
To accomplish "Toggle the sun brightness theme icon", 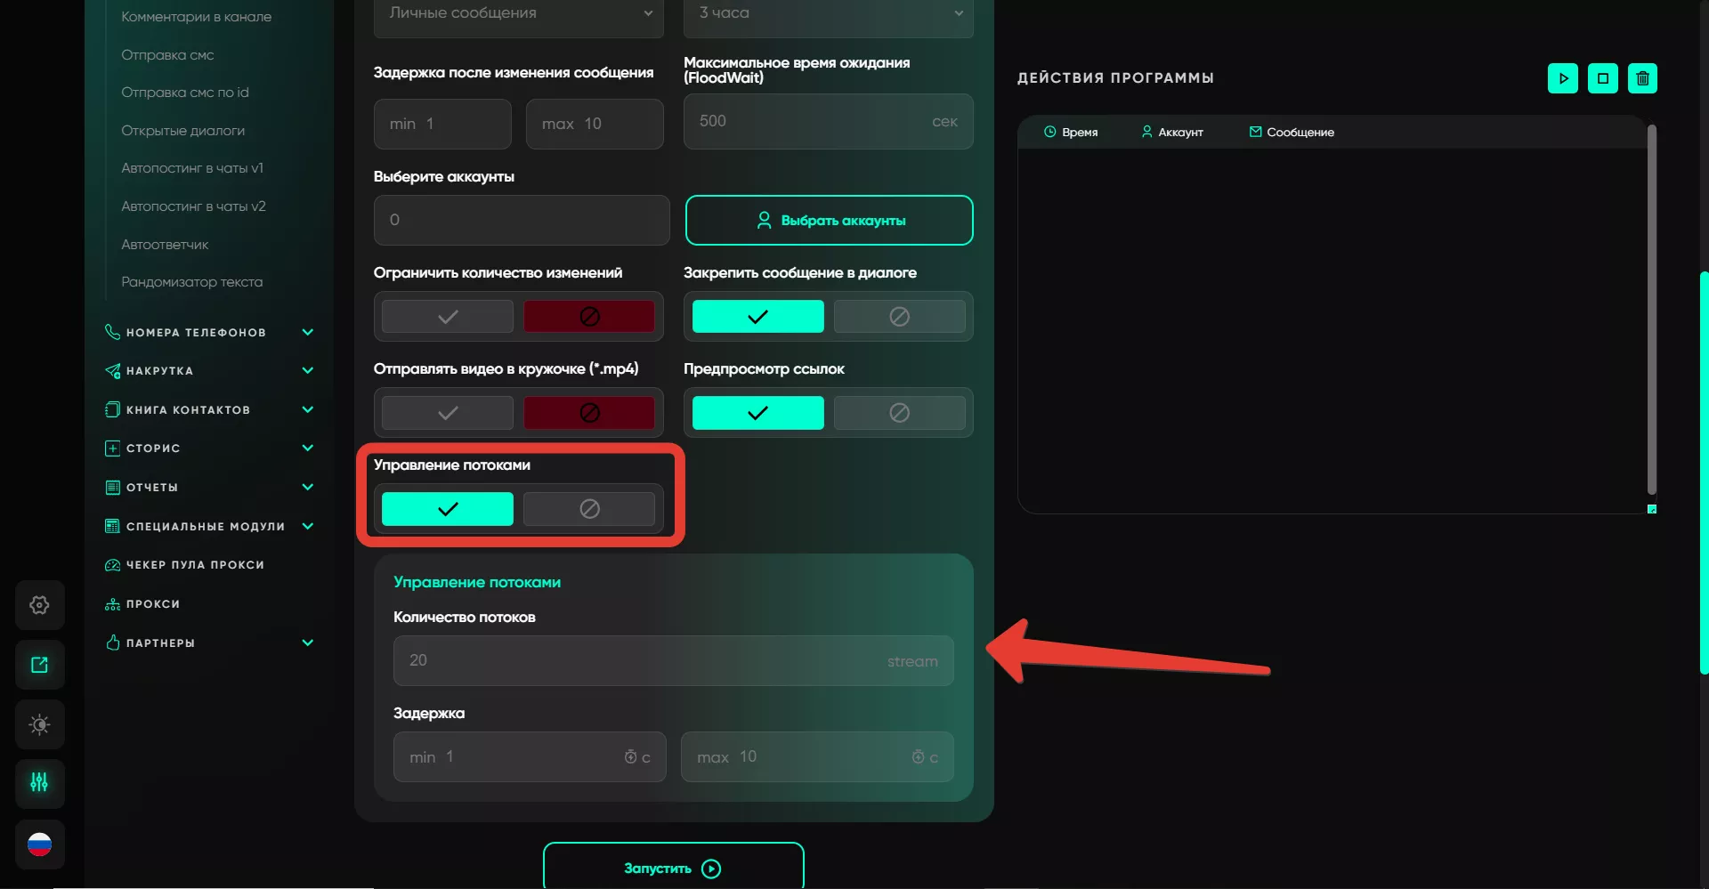I will click(x=39, y=724).
